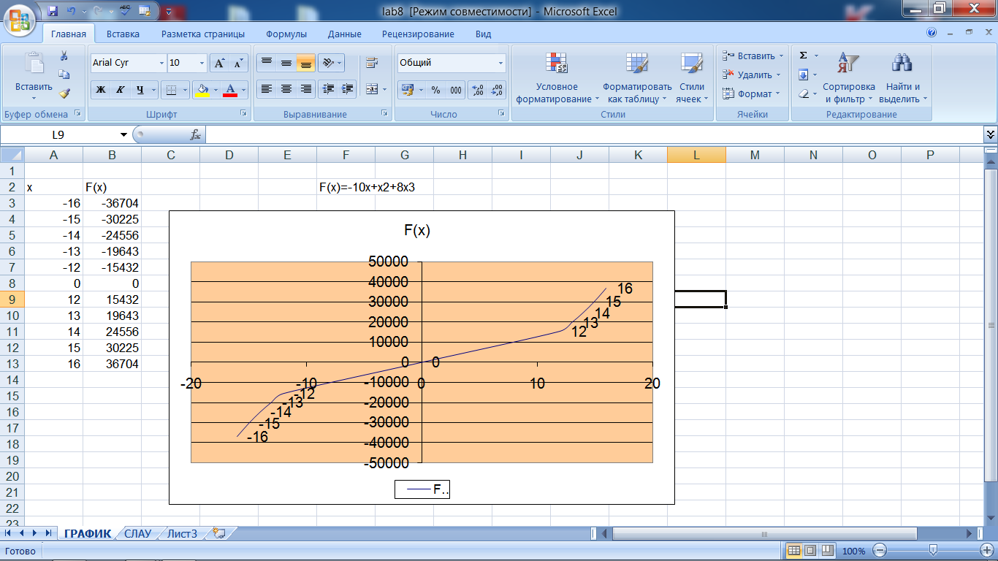
Task: Click merge and center icon
Action: click(x=372, y=89)
